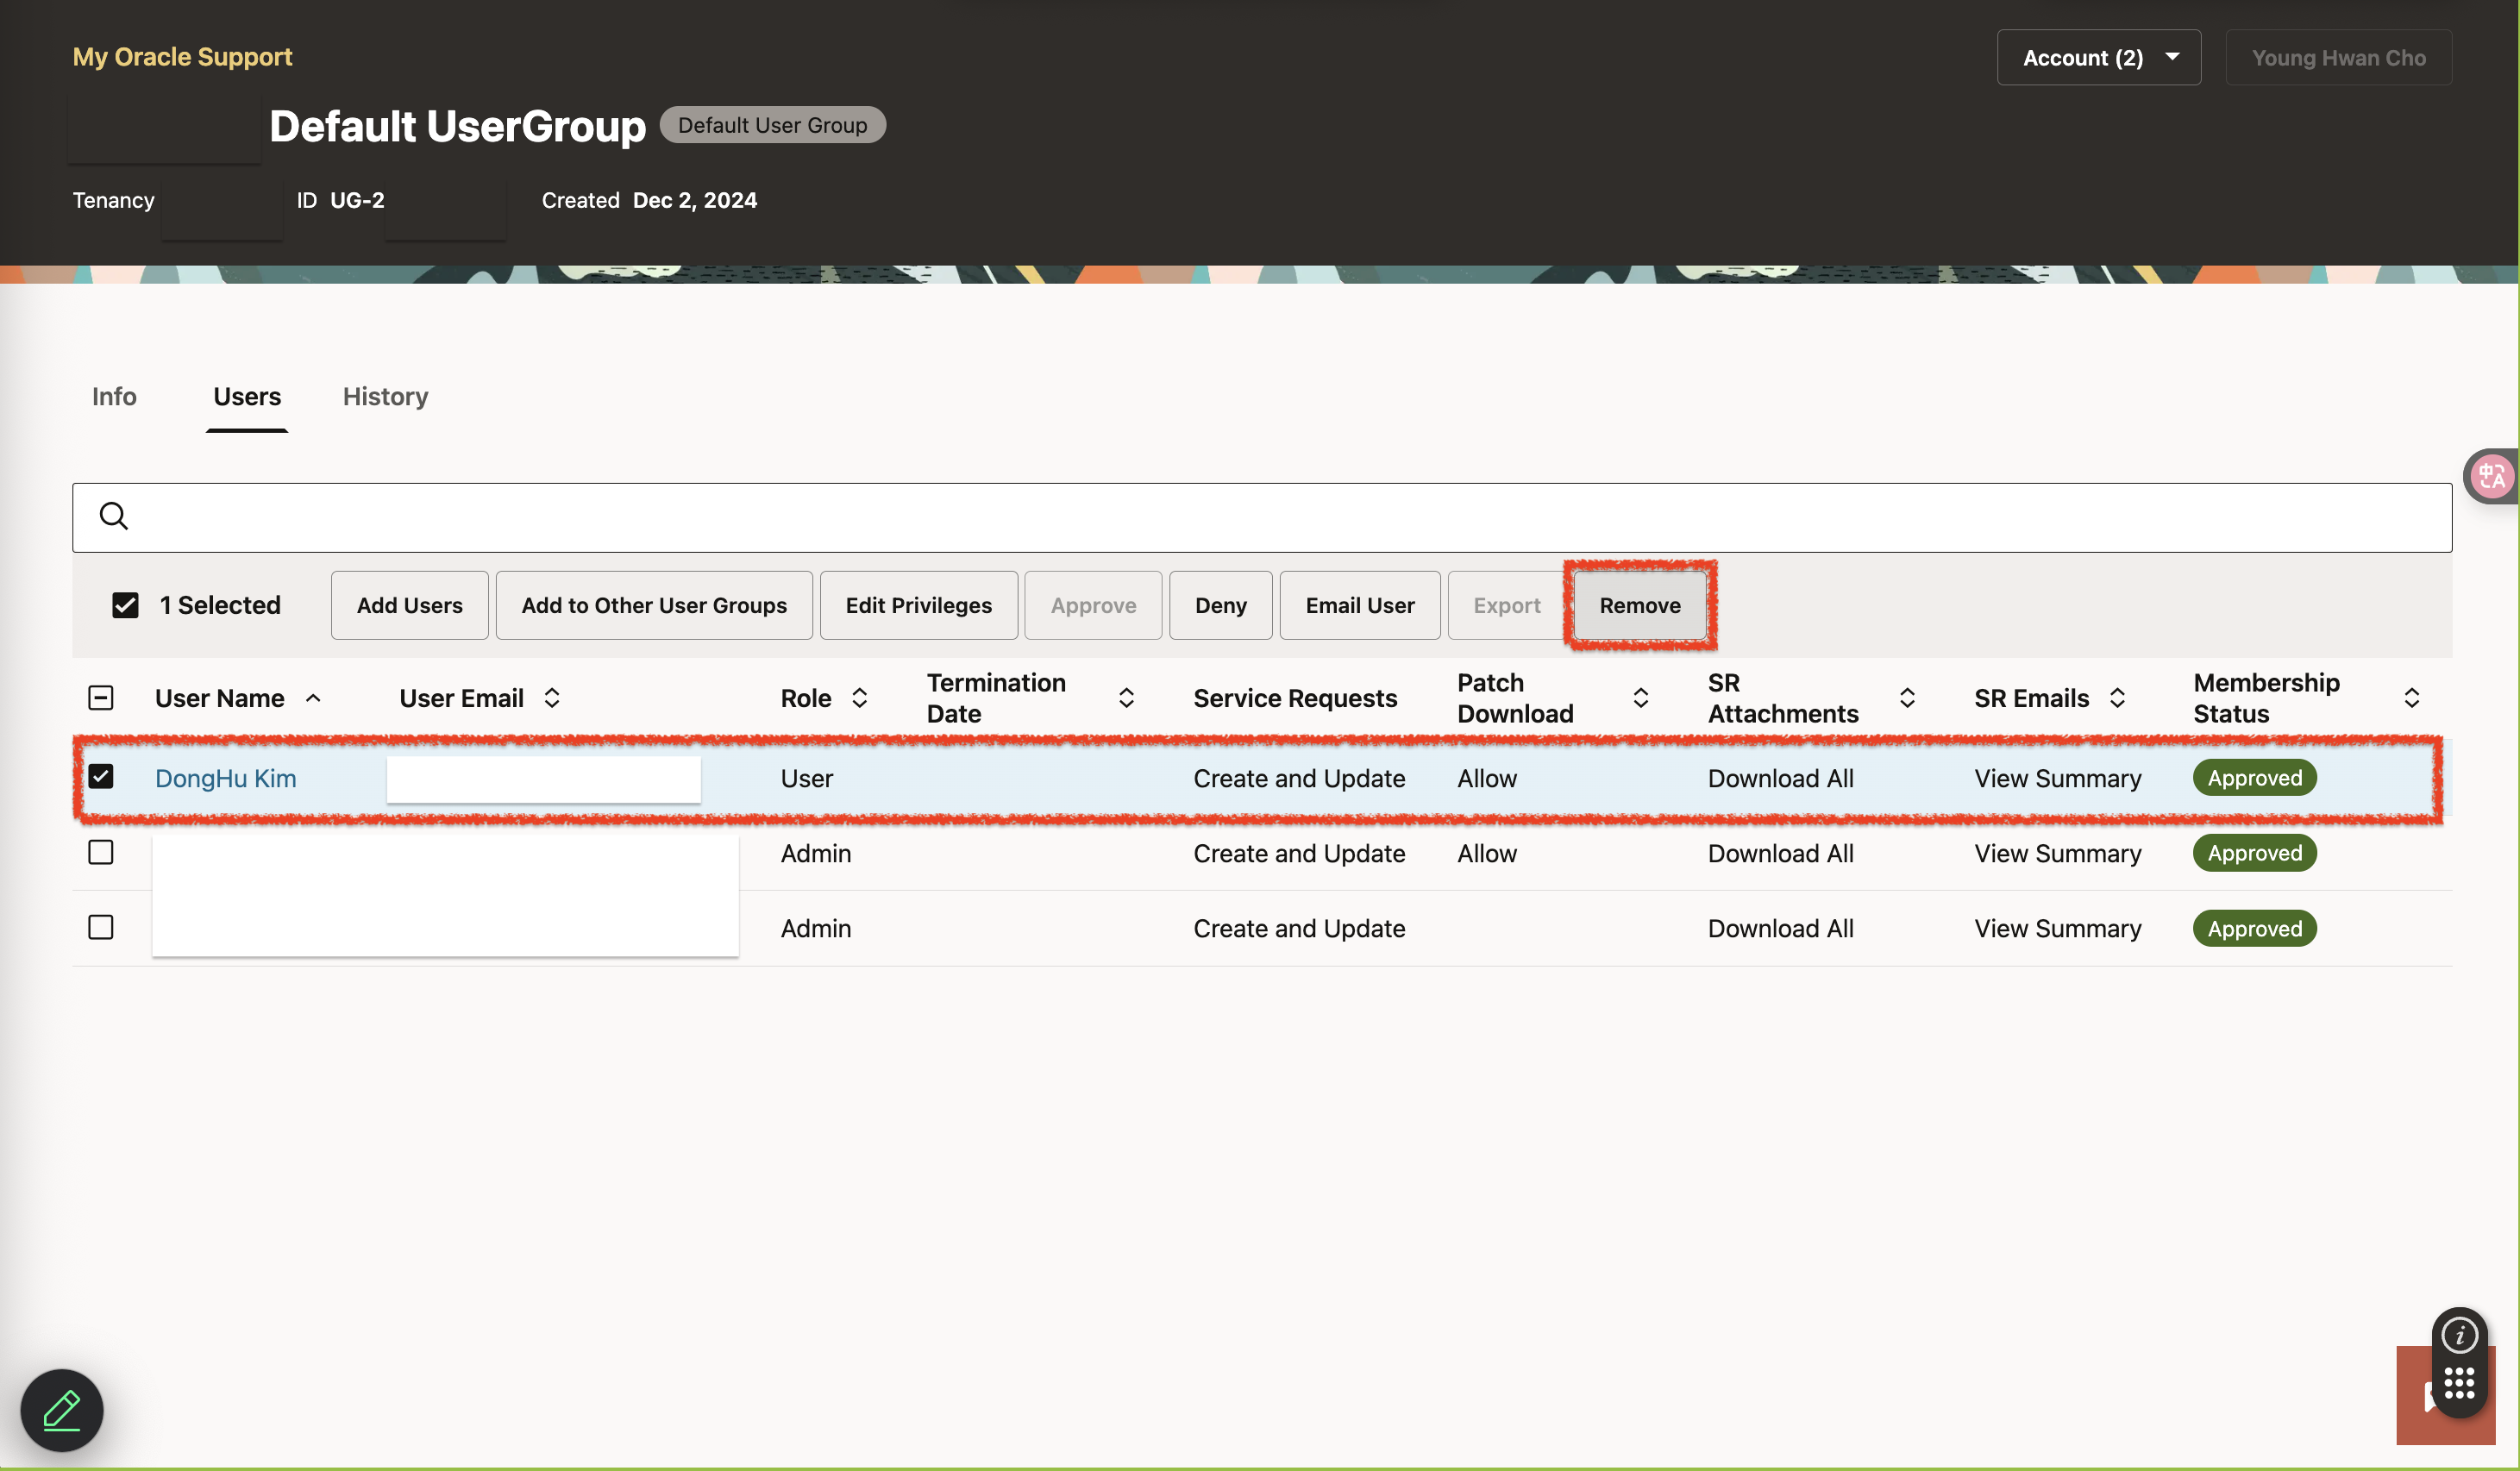Click the green pencil edit icon
The height and width of the screenshot is (1471, 2520).
pos(62,1410)
